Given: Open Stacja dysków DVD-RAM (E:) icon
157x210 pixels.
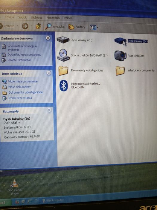Looking at the screenshot, I should coord(63,55).
